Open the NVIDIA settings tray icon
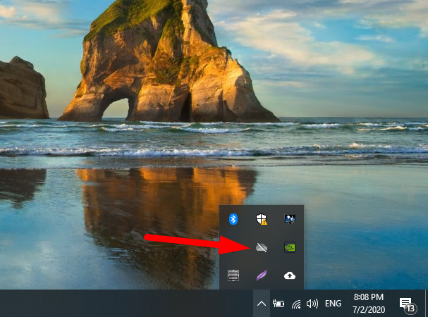 [x=289, y=247]
